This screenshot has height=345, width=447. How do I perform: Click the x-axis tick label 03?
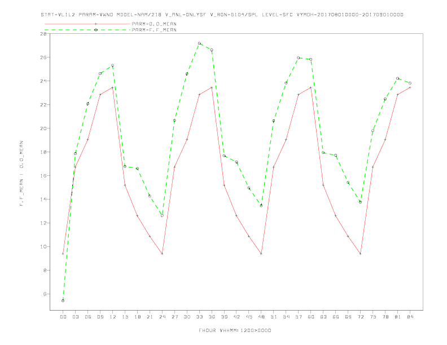tap(75, 317)
